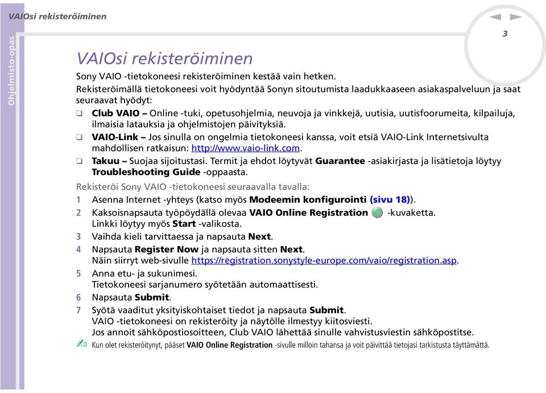Image resolution: width=546 pixels, height=393 pixels.
Task: Click bold Next in step 3
Action: point(259,236)
